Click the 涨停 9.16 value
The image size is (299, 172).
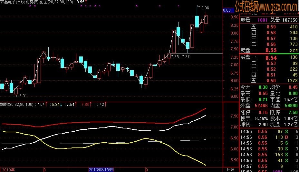click(263, 112)
